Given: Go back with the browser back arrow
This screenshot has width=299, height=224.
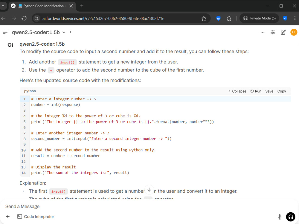Looking at the screenshot, I should pos(3,18).
